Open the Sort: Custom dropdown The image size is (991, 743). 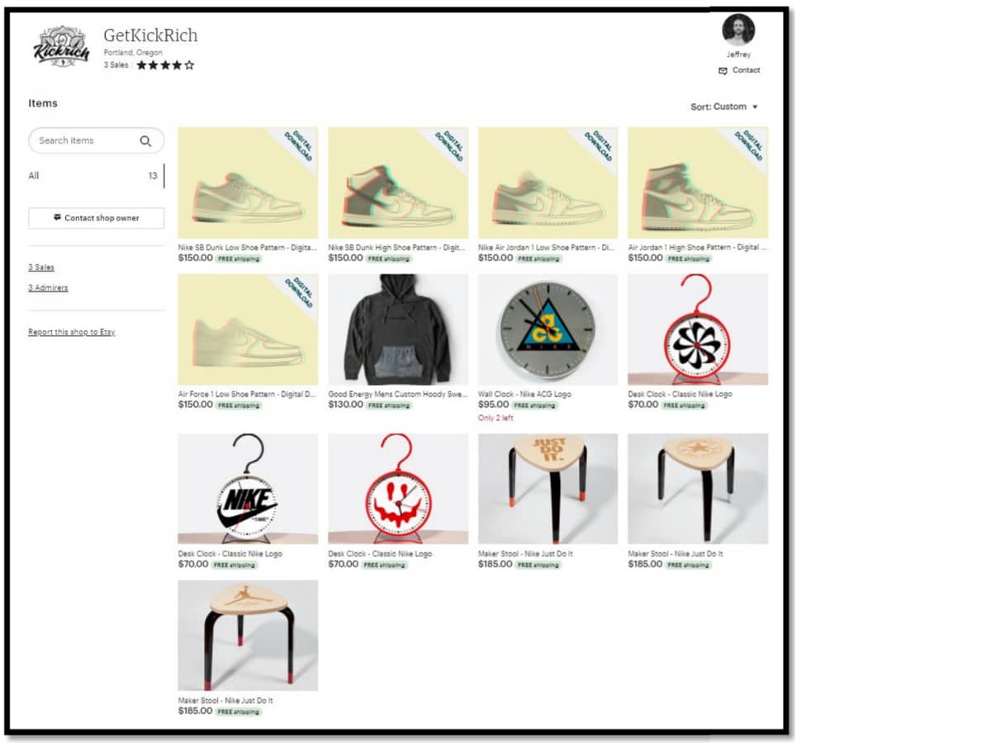point(724,106)
